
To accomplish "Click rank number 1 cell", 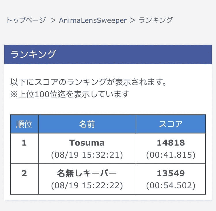I will click(x=24, y=143).
